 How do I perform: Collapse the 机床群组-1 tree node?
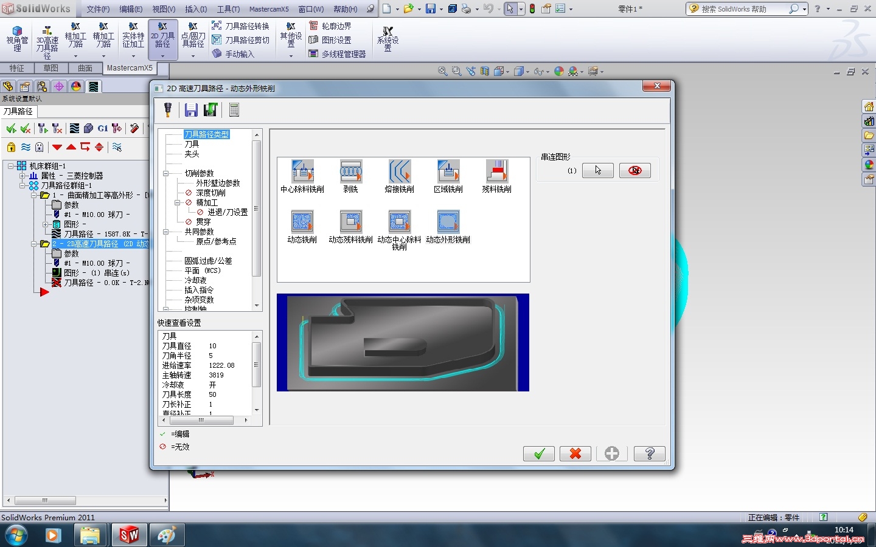click(11, 166)
